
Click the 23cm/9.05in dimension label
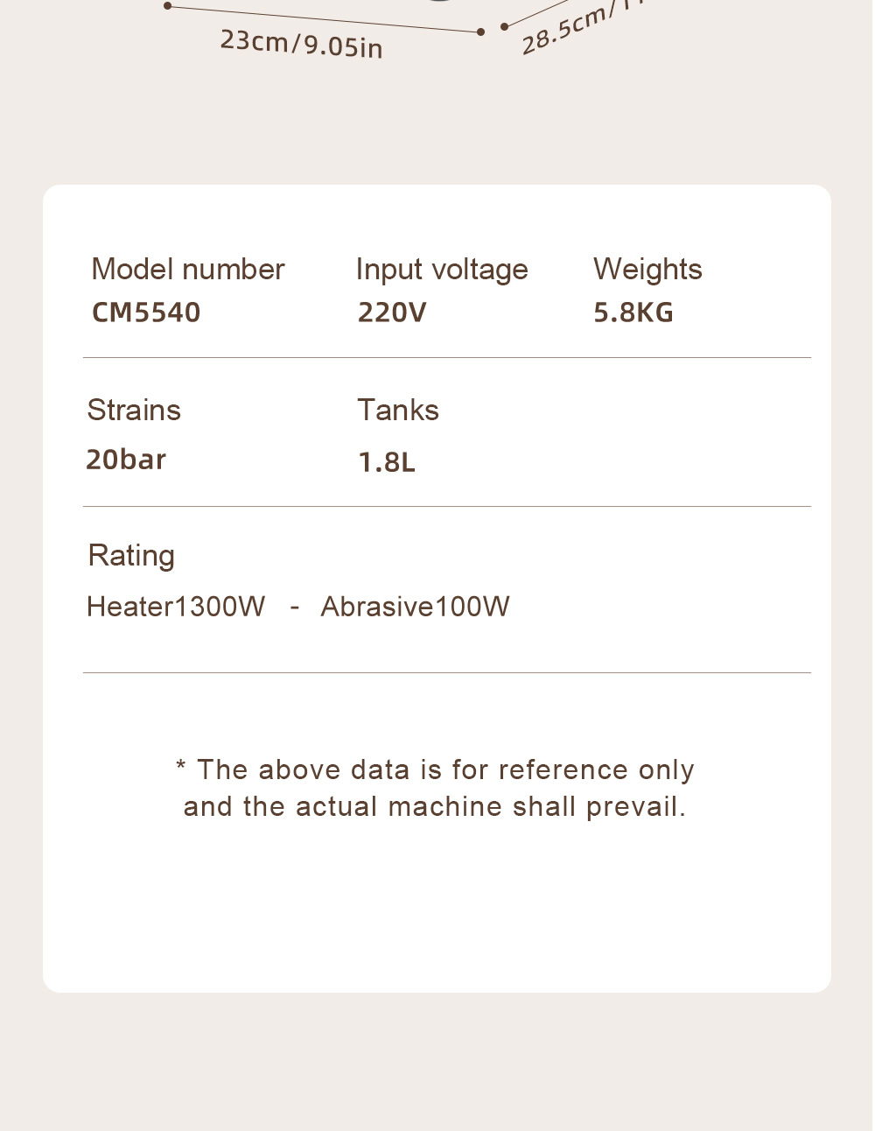pyautogui.click(x=301, y=43)
